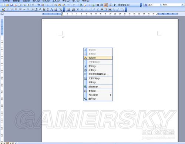This screenshot has width=185, height=144.
Task: Open the Styles and Formatting pane icon
Action: pyautogui.click(x=146, y=5)
